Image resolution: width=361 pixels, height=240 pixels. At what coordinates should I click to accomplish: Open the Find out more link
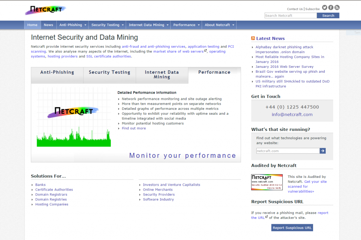(x=134, y=128)
